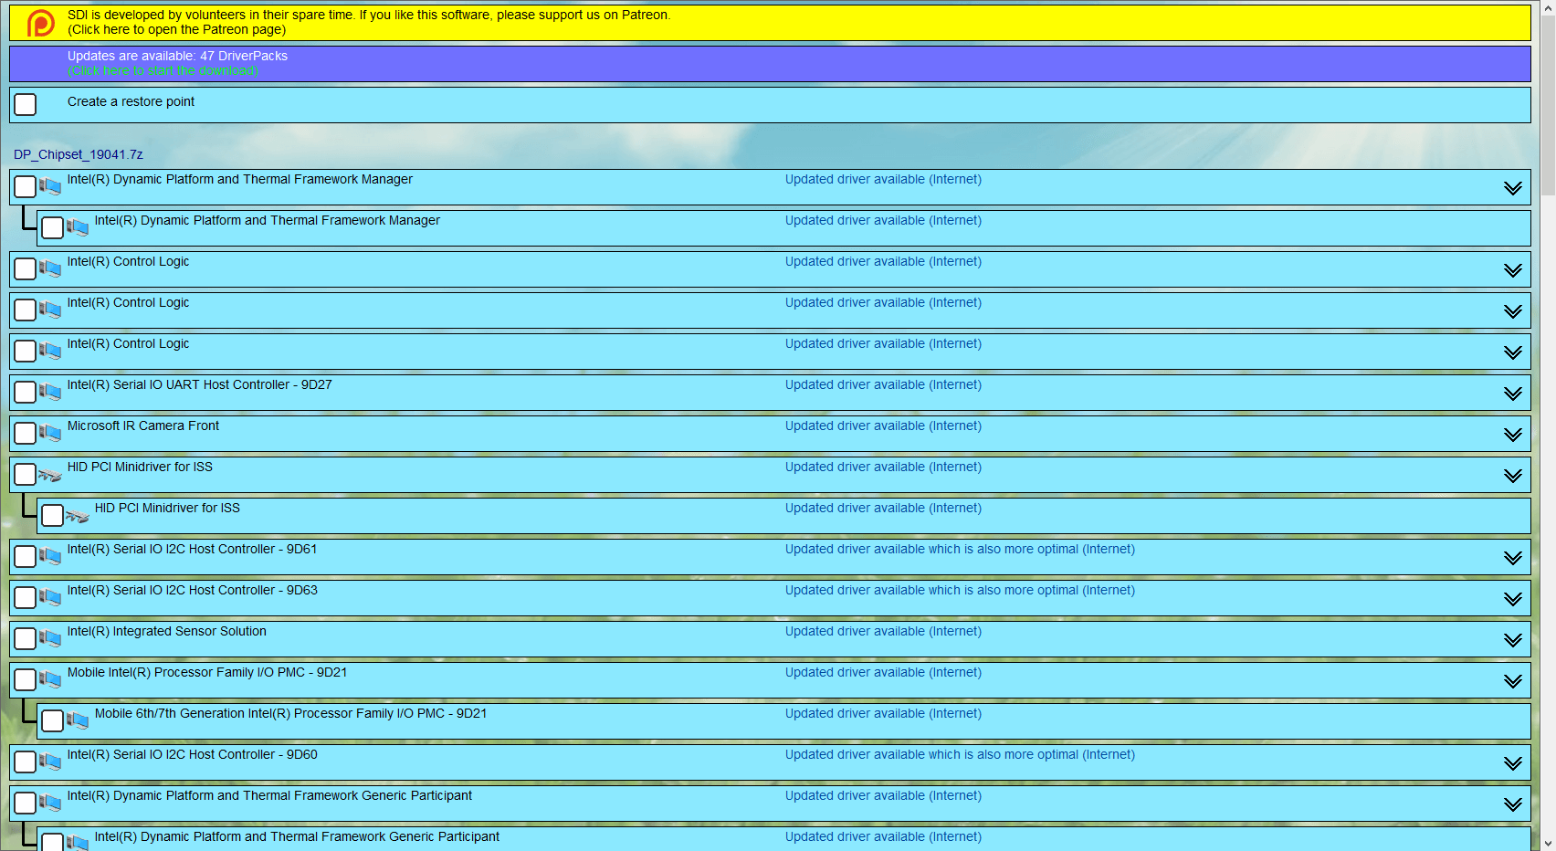This screenshot has height=851, width=1556.
Task: Click device icon of top-level Thermal Framework Manager row
Action: [x=50, y=186]
